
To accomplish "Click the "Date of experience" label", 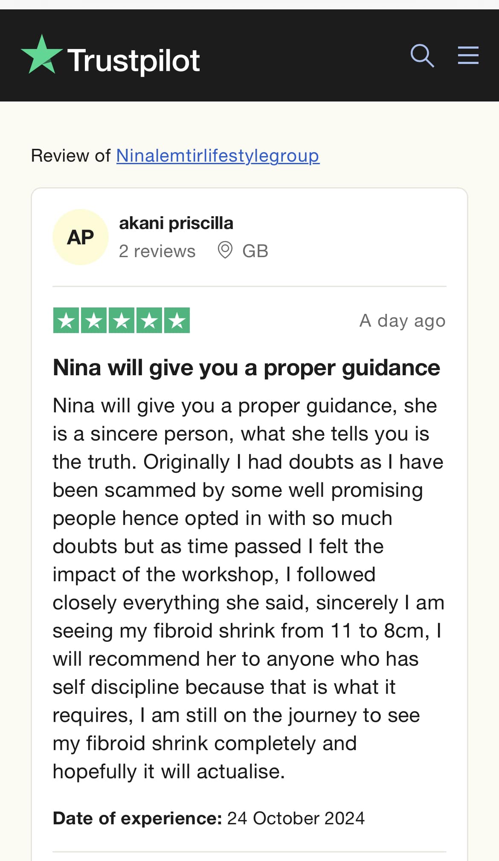I will coord(137,818).
